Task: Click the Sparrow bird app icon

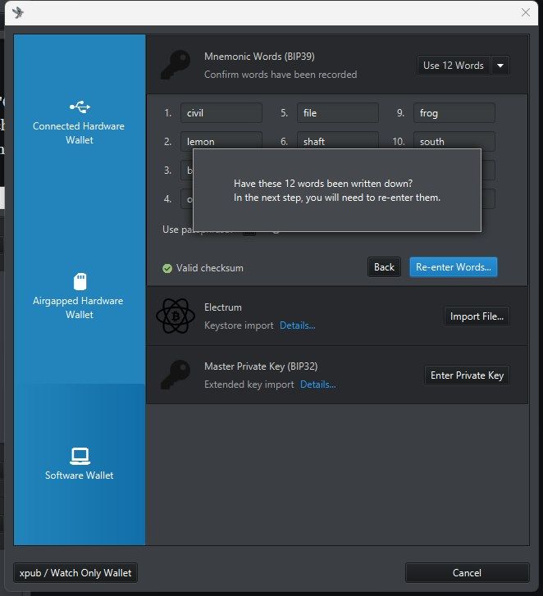Action: coord(17,12)
